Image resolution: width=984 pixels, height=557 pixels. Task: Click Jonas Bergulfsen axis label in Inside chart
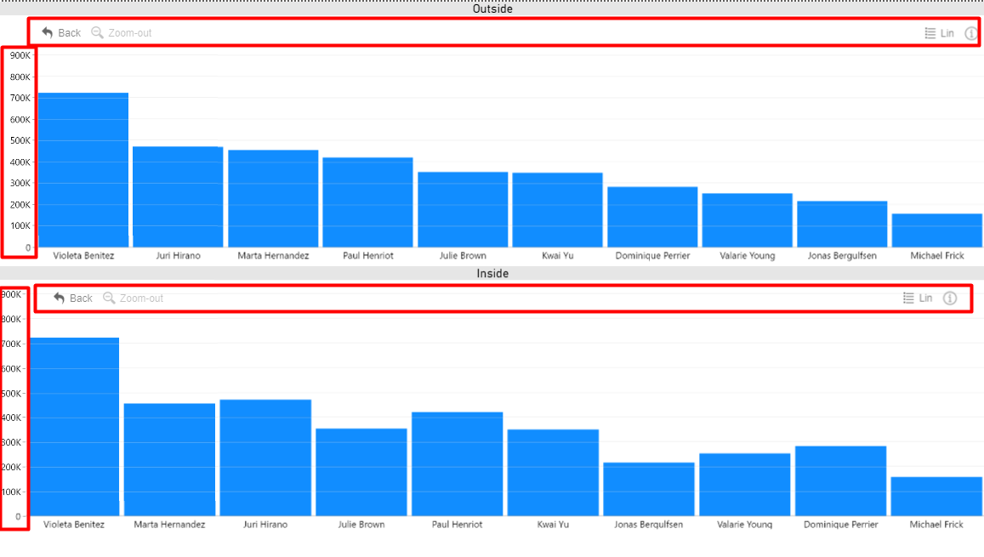point(648,525)
